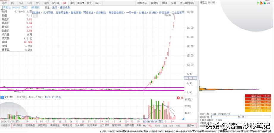Select the 量能活跃 indicator
The image size is (274, 133).
(117, 126)
